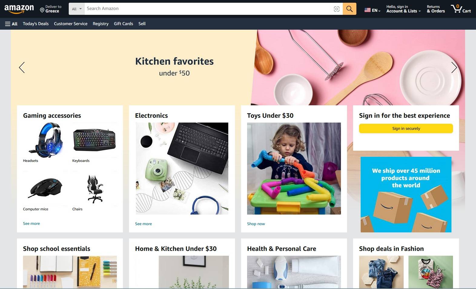Select Gift Cards in the nav bar

pos(124,24)
